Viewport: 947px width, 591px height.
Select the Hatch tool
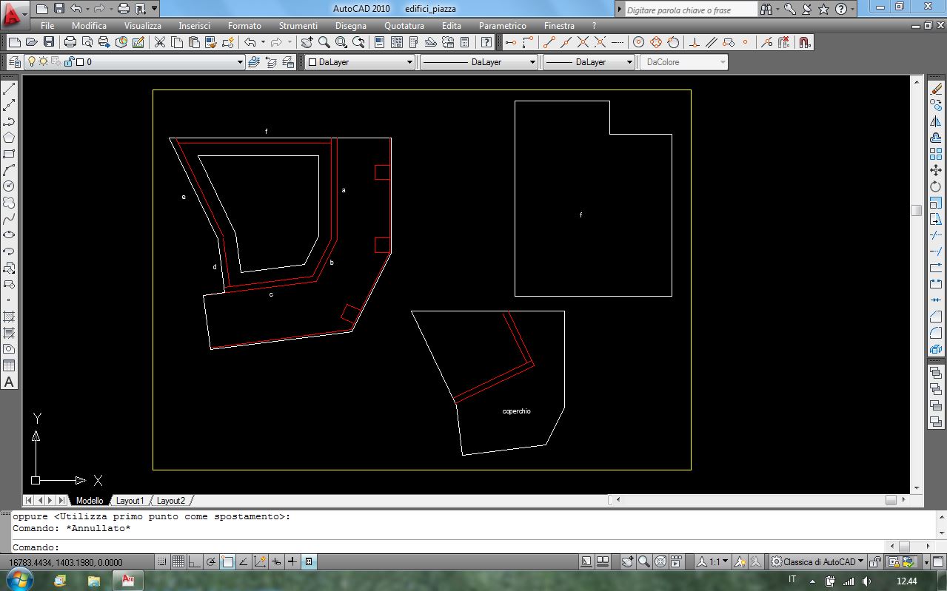click(10, 317)
